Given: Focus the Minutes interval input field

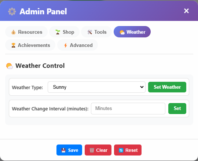Looking at the screenshot, I should 128,109.
